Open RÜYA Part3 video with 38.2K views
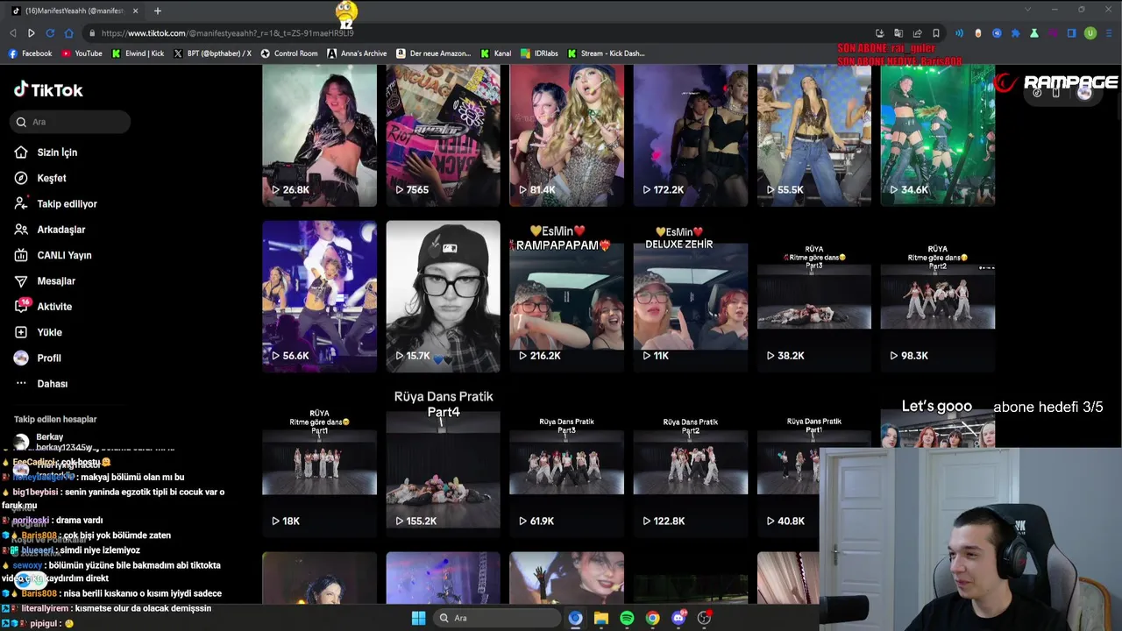Image resolution: width=1122 pixels, height=631 pixels. [813, 296]
